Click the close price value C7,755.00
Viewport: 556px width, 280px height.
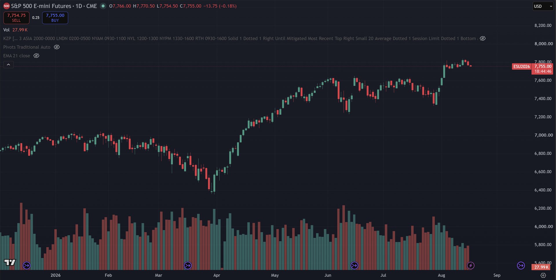190,6
